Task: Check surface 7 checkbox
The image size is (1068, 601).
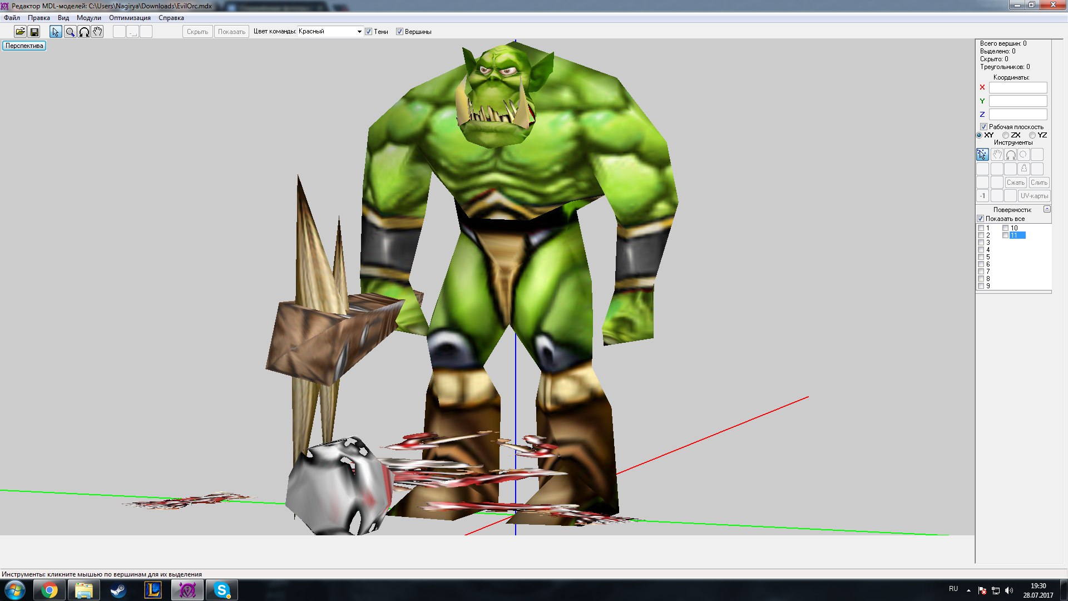Action: (981, 272)
